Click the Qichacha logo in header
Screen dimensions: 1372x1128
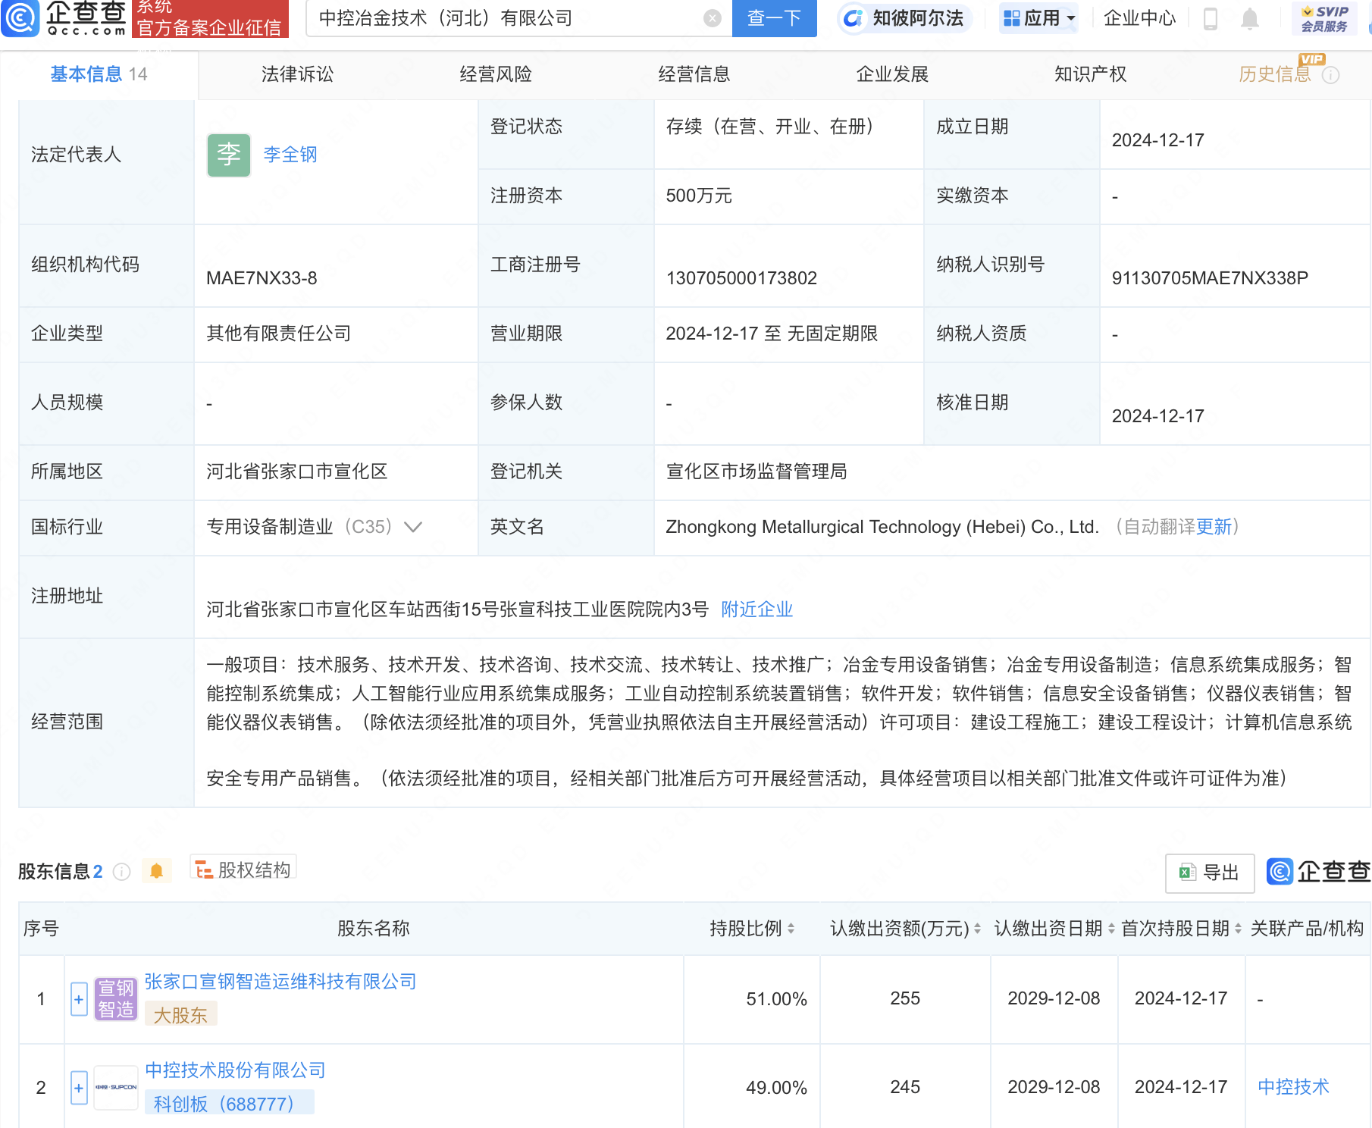pos(64,18)
